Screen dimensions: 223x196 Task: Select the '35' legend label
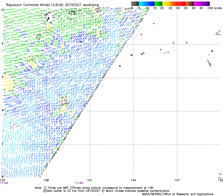186,8
